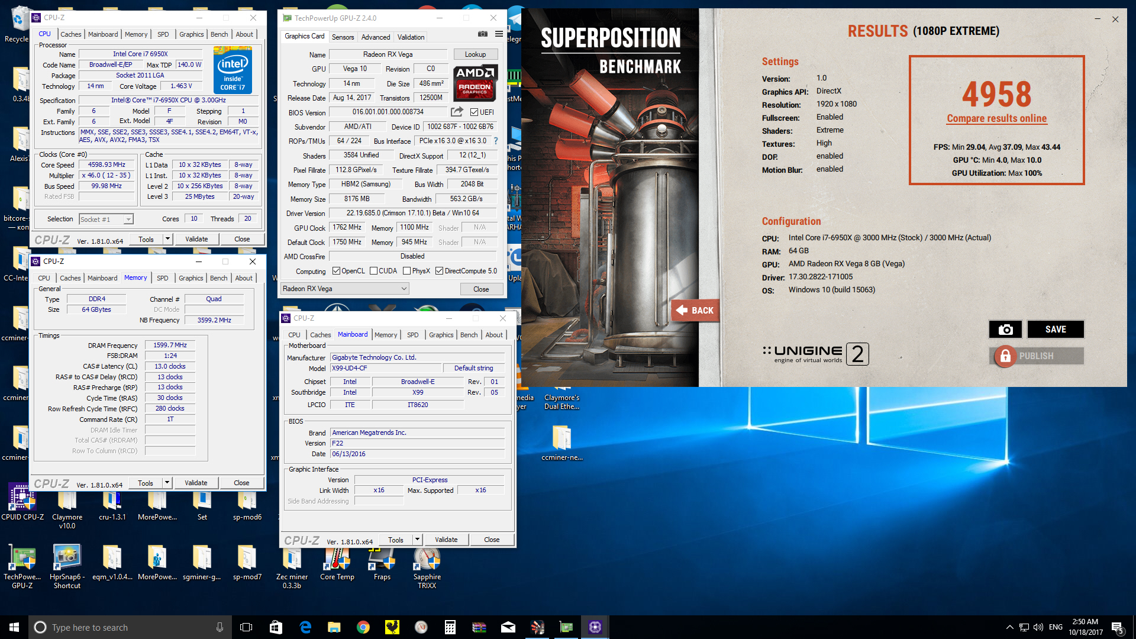
Task: Click the 4958 benchmark score
Action: 996,93
